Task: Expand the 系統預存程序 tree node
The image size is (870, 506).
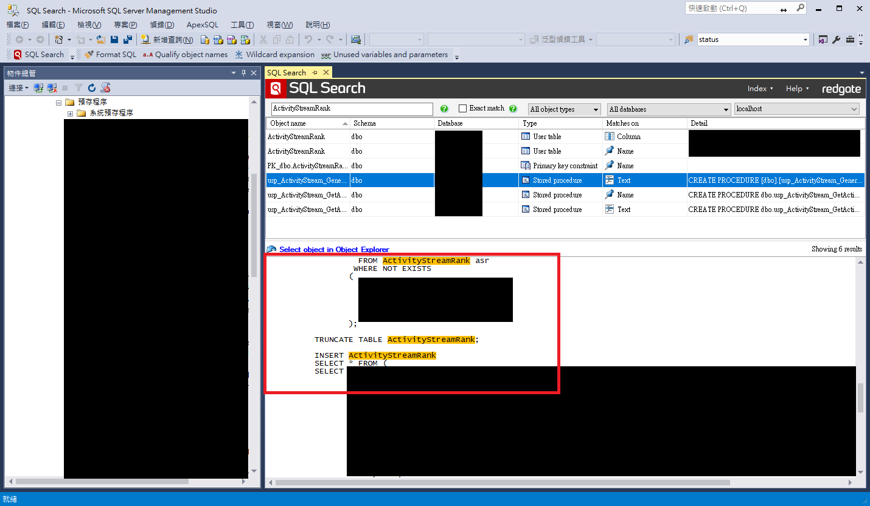Action: pos(69,113)
